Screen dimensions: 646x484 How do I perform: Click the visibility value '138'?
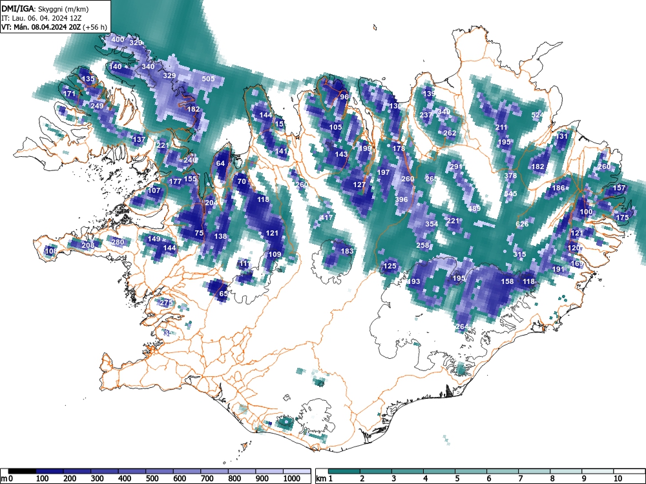(x=220, y=236)
